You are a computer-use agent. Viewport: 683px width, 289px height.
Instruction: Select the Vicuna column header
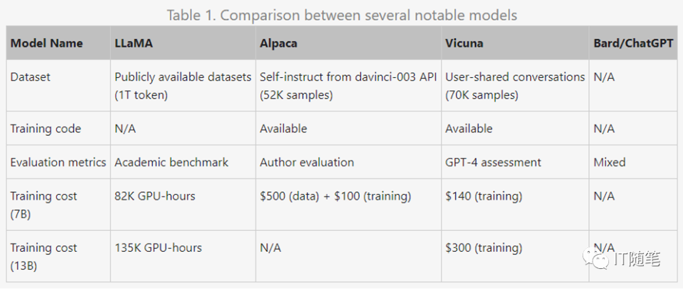point(464,44)
